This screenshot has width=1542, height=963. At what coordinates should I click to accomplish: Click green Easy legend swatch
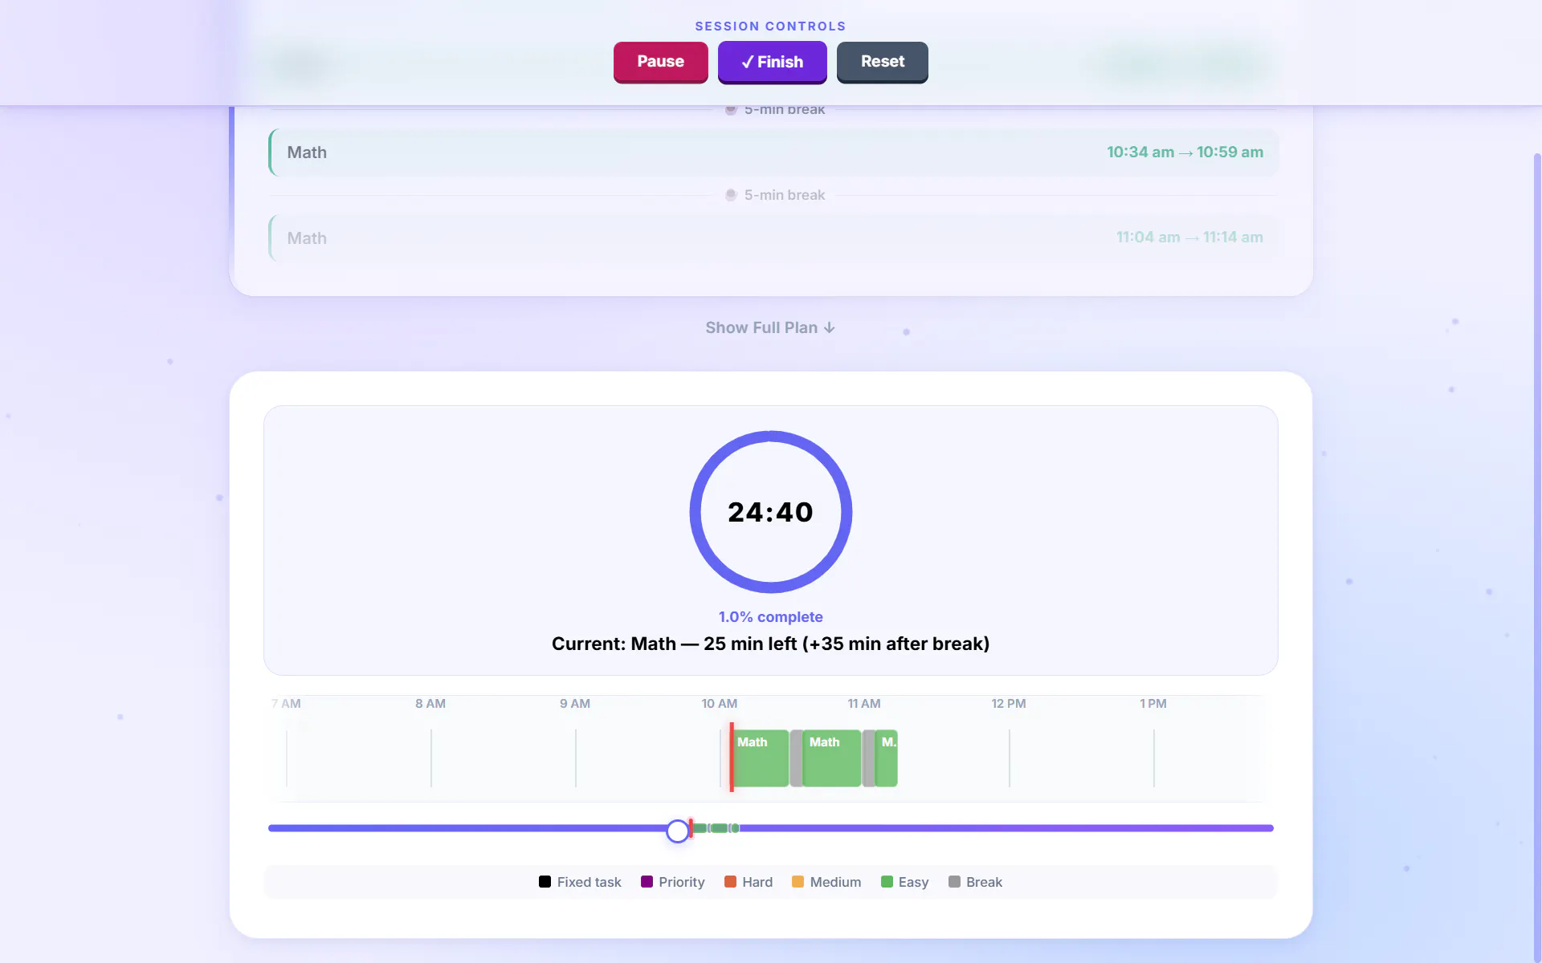pos(887,882)
